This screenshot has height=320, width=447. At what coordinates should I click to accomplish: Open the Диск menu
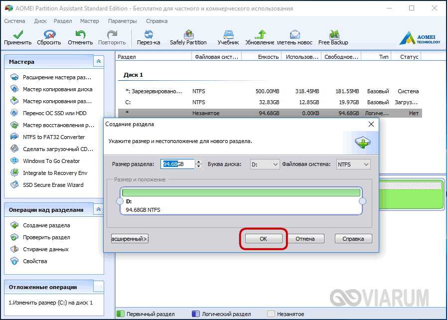[40, 21]
